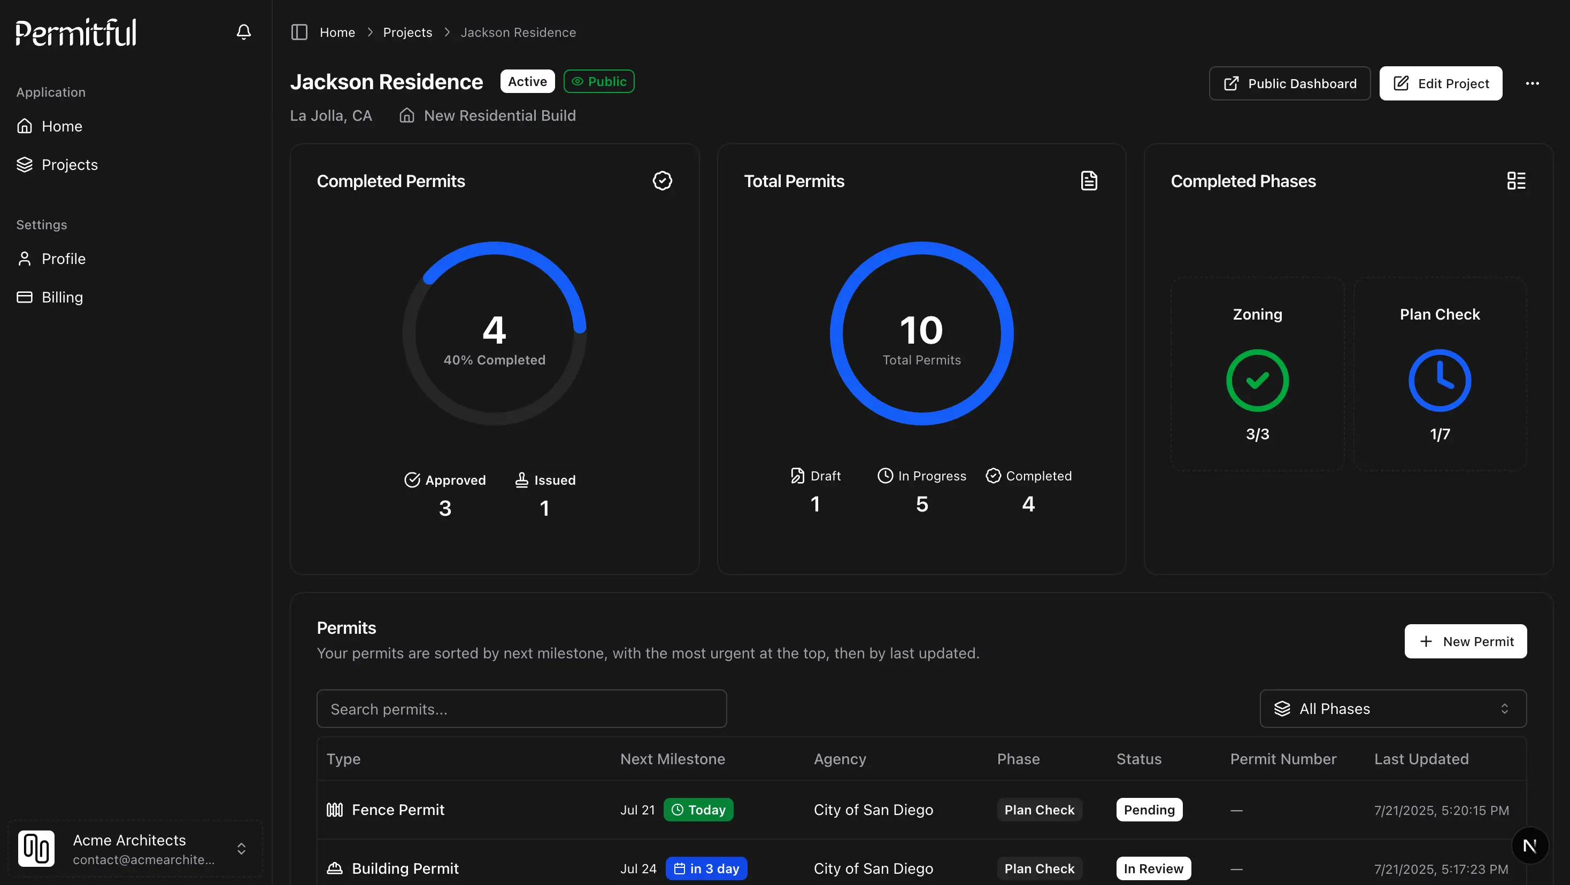The width and height of the screenshot is (1570, 885).
Task: Sort by the Type column header
Action: pos(343,758)
